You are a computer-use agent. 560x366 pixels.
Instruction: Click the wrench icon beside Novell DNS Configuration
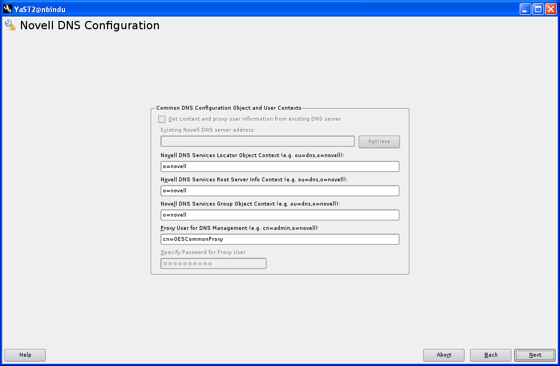(10, 25)
